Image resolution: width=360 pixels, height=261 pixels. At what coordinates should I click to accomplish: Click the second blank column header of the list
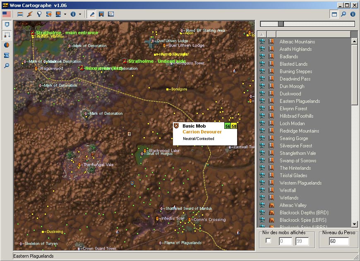click(x=271, y=34)
